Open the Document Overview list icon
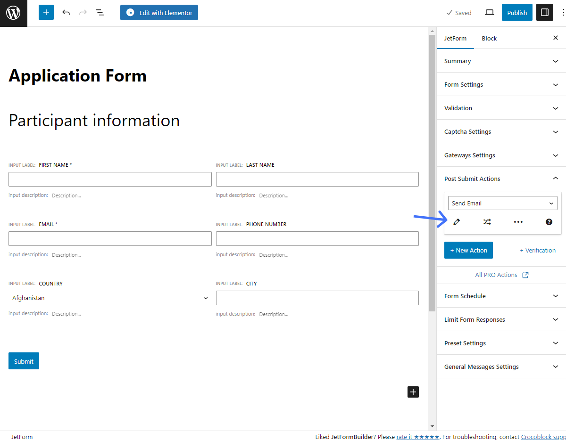The width and height of the screenshot is (566, 440). click(x=100, y=12)
